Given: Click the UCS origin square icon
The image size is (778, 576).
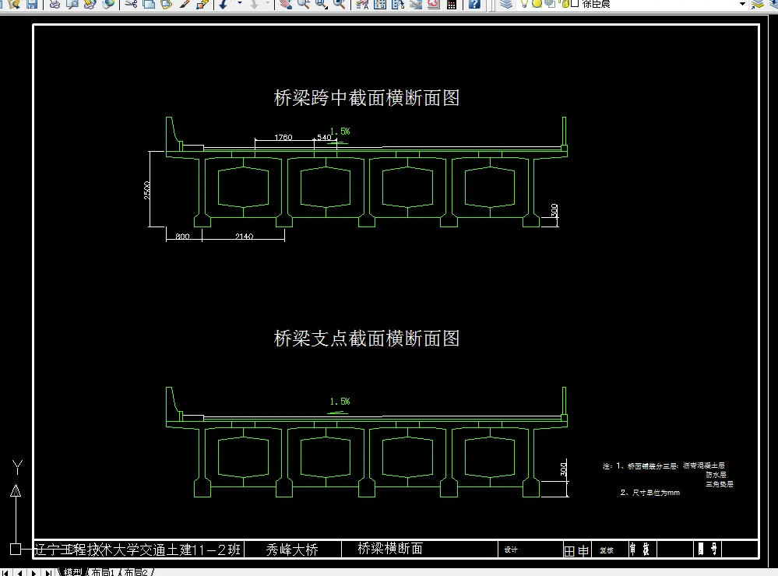Looking at the screenshot, I should 16,550.
